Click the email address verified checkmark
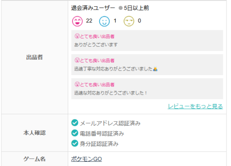The height and width of the screenshot is (166, 231). tap(75, 123)
